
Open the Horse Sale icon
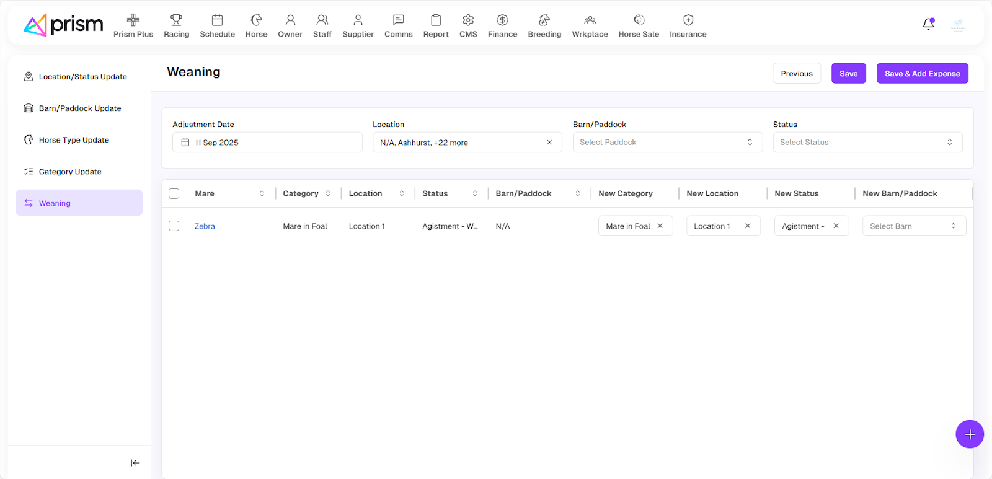point(639,20)
